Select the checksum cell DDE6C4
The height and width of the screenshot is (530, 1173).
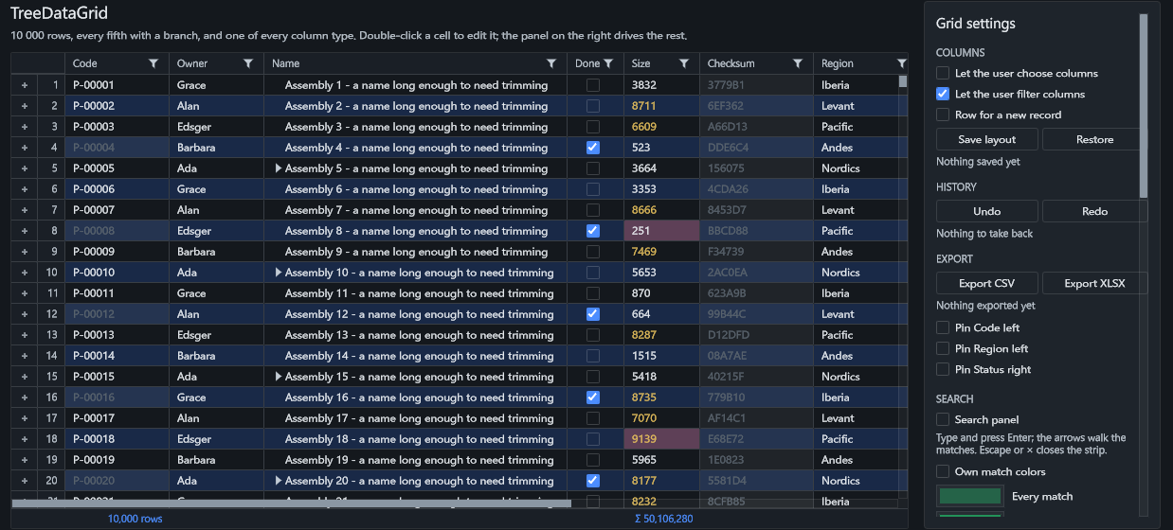click(756, 148)
